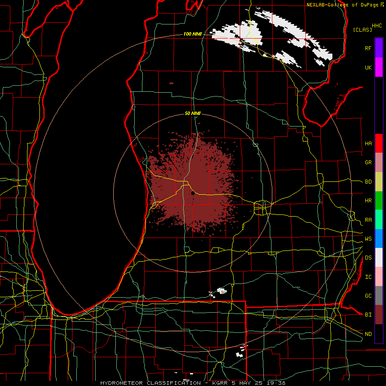Click the IC pink legend swatch
This screenshot has width=386, height=386.
(379, 277)
